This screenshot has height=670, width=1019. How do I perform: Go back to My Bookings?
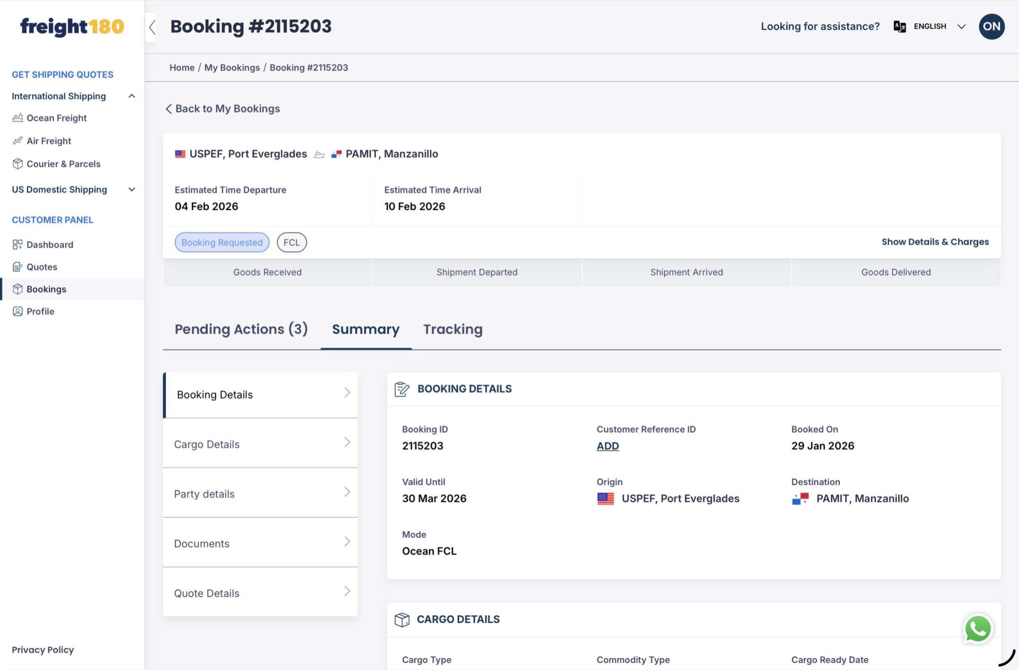click(223, 109)
